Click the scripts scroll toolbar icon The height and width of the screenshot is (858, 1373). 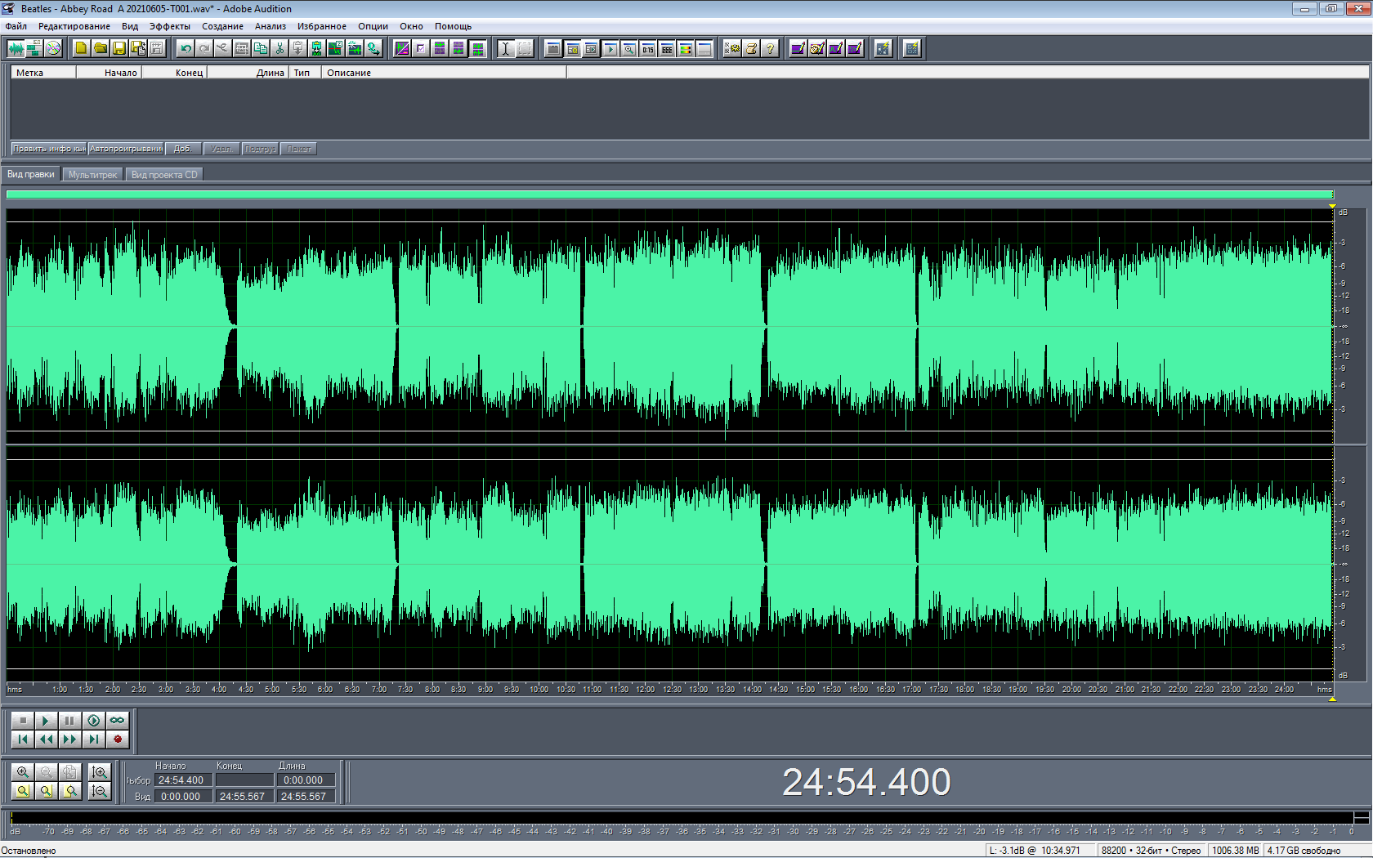tap(751, 49)
